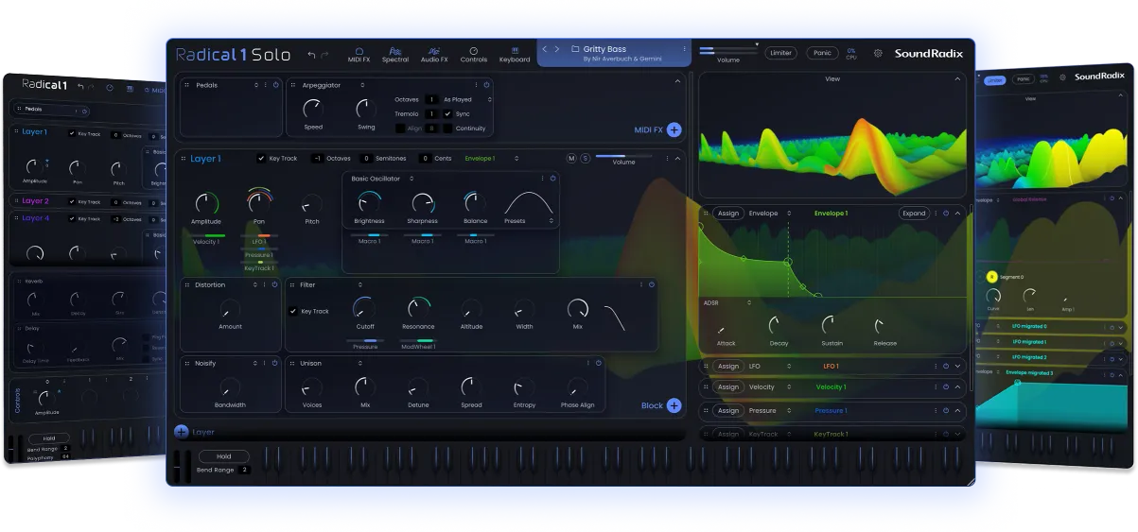This screenshot has height=532, width=1138.
Task: Grab the Layer 1 drag handle
Action: (x=183, y=159)
